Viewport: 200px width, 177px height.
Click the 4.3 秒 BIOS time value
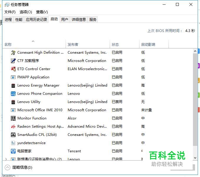(x=190, y=31)
